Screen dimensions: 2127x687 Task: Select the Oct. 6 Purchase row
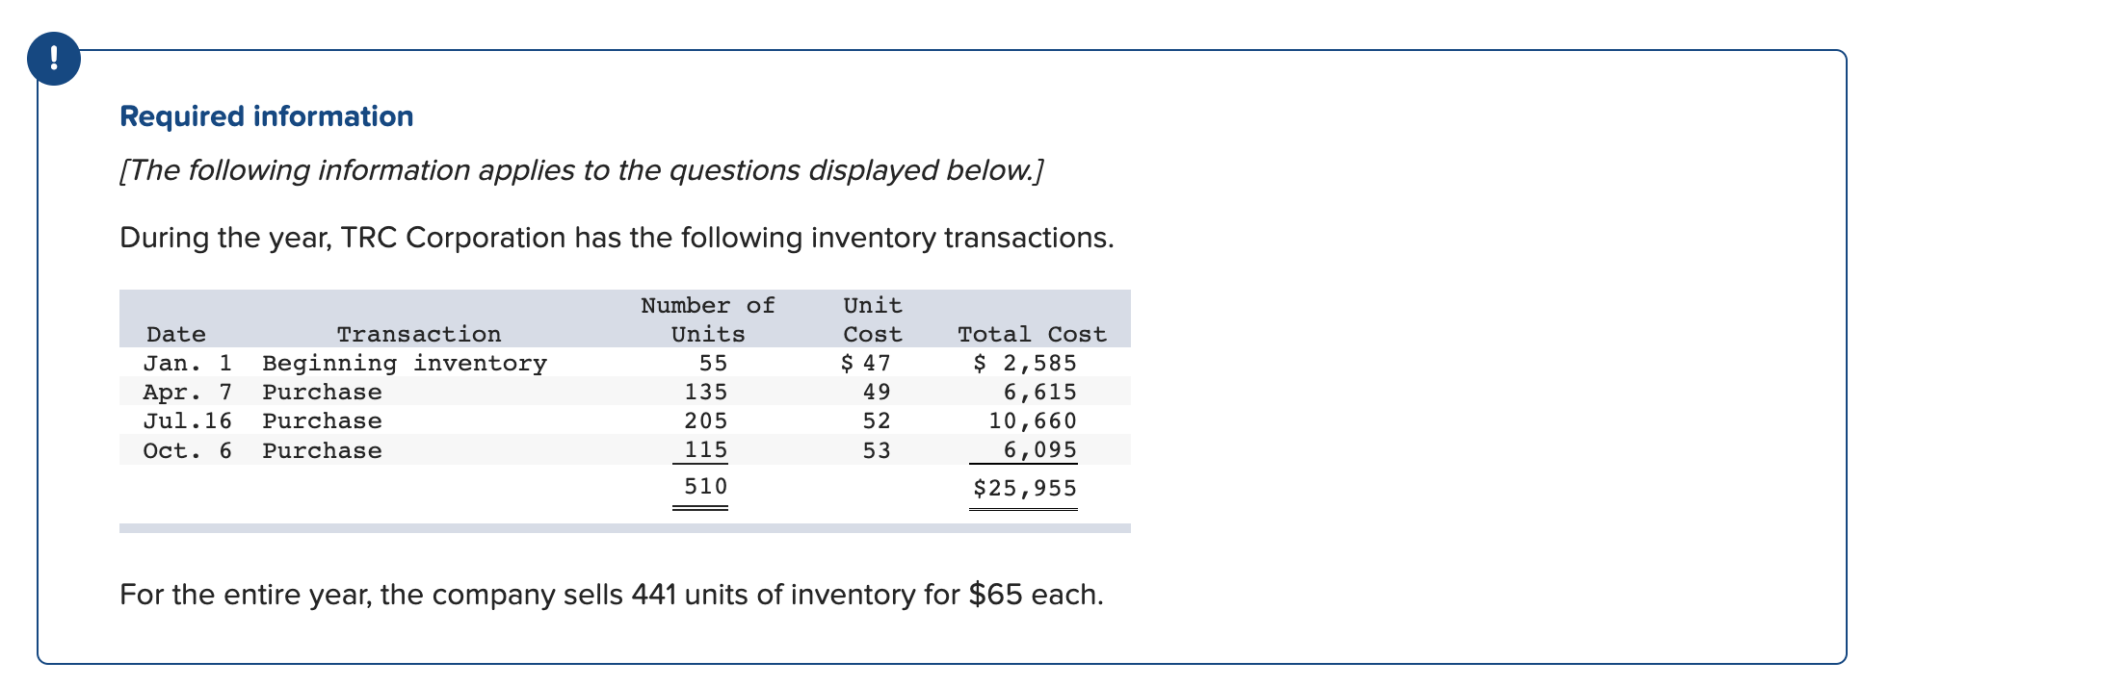(624, 450)
